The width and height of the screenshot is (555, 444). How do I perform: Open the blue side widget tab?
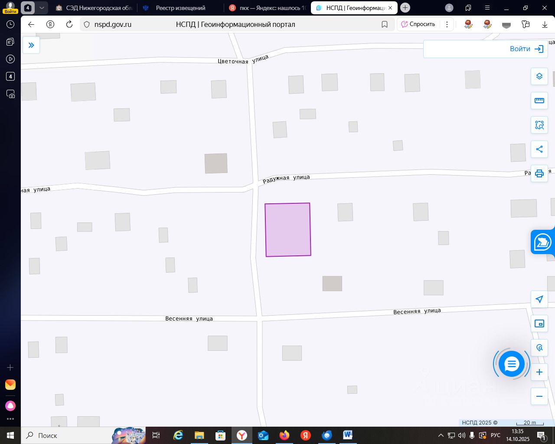(x=543, y=242)
